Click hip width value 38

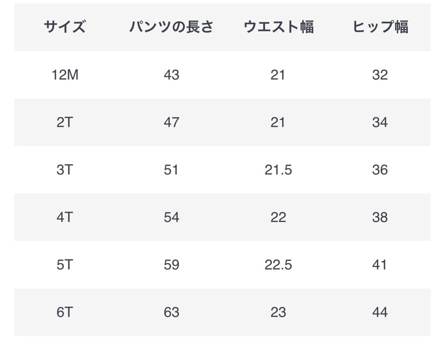pyautogui.click(x=380, y=217)
